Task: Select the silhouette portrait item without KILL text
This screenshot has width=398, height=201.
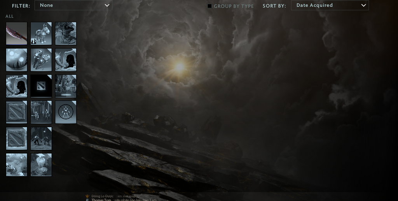Action: pos(66,59)
